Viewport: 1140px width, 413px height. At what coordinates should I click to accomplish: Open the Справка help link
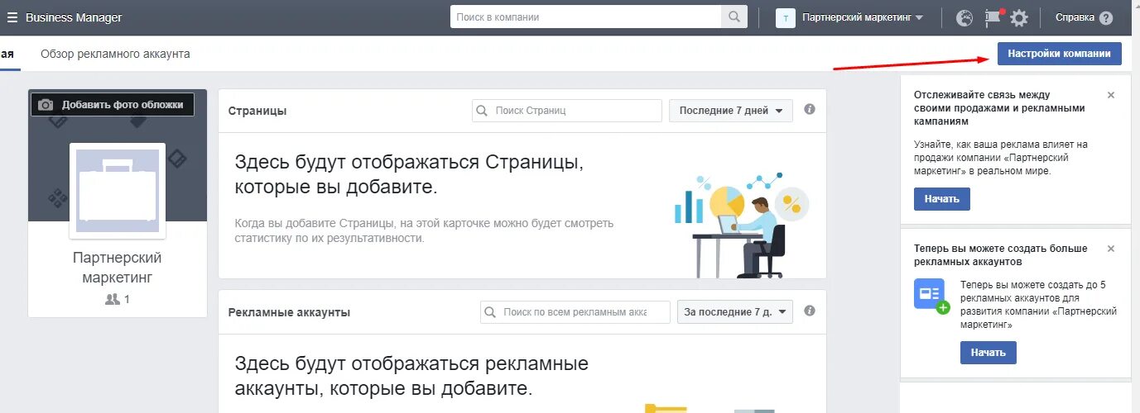click(1075, 17)
